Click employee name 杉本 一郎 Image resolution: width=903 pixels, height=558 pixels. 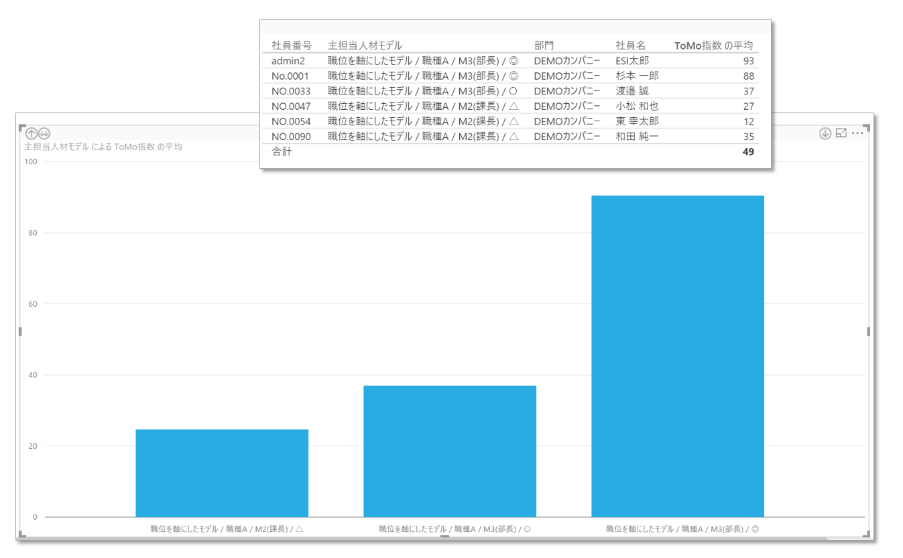click(x=637, y=76)
